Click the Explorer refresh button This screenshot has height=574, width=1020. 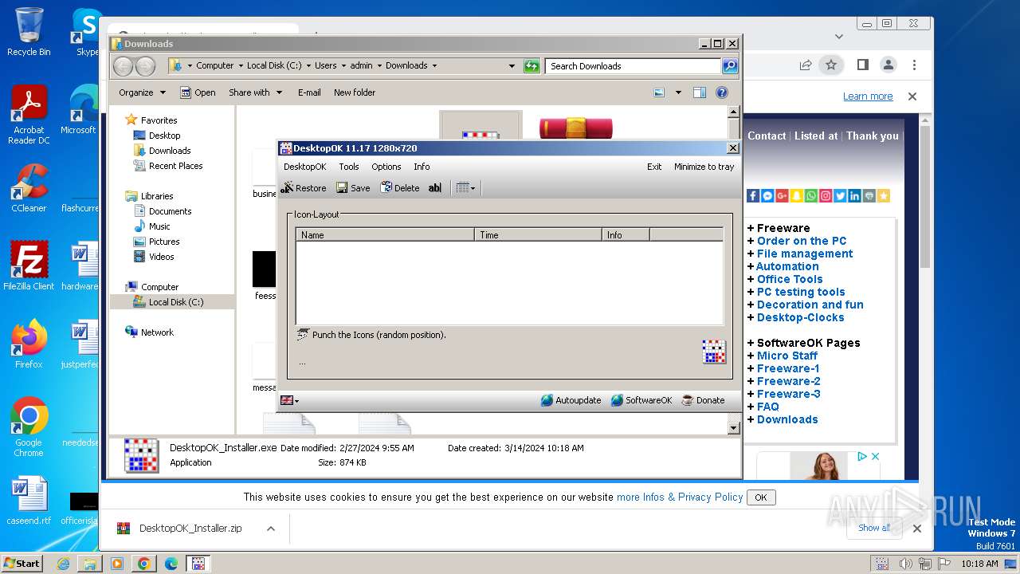point(532,66)
